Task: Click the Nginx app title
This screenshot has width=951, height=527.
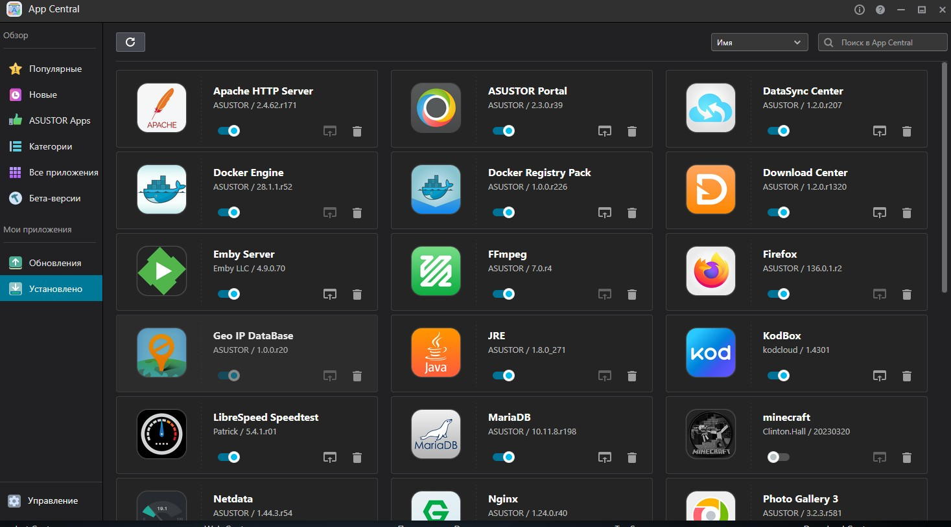Action: [503, 499]
